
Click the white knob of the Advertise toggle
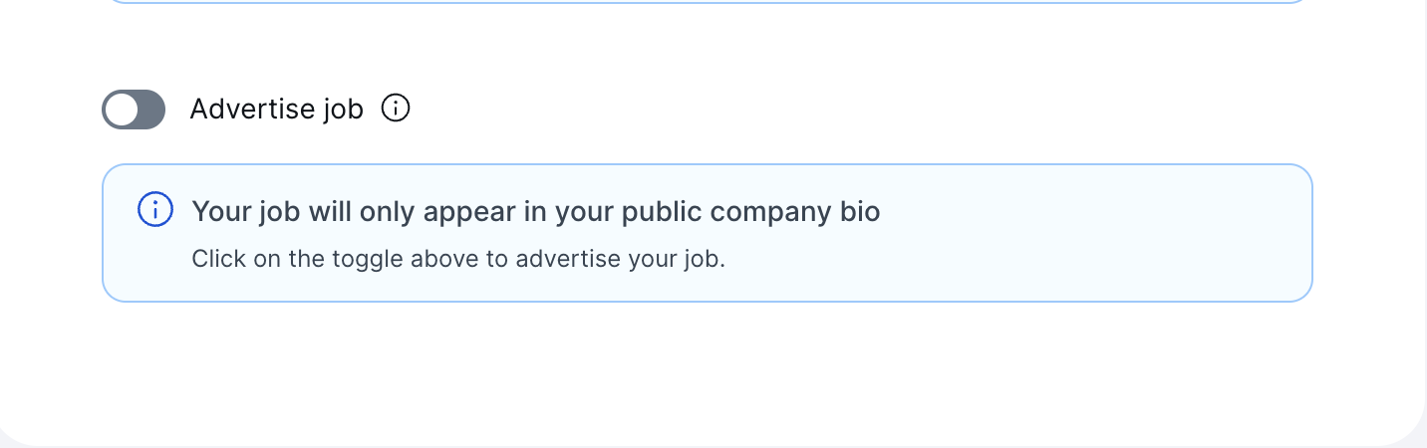coord(123,110)
